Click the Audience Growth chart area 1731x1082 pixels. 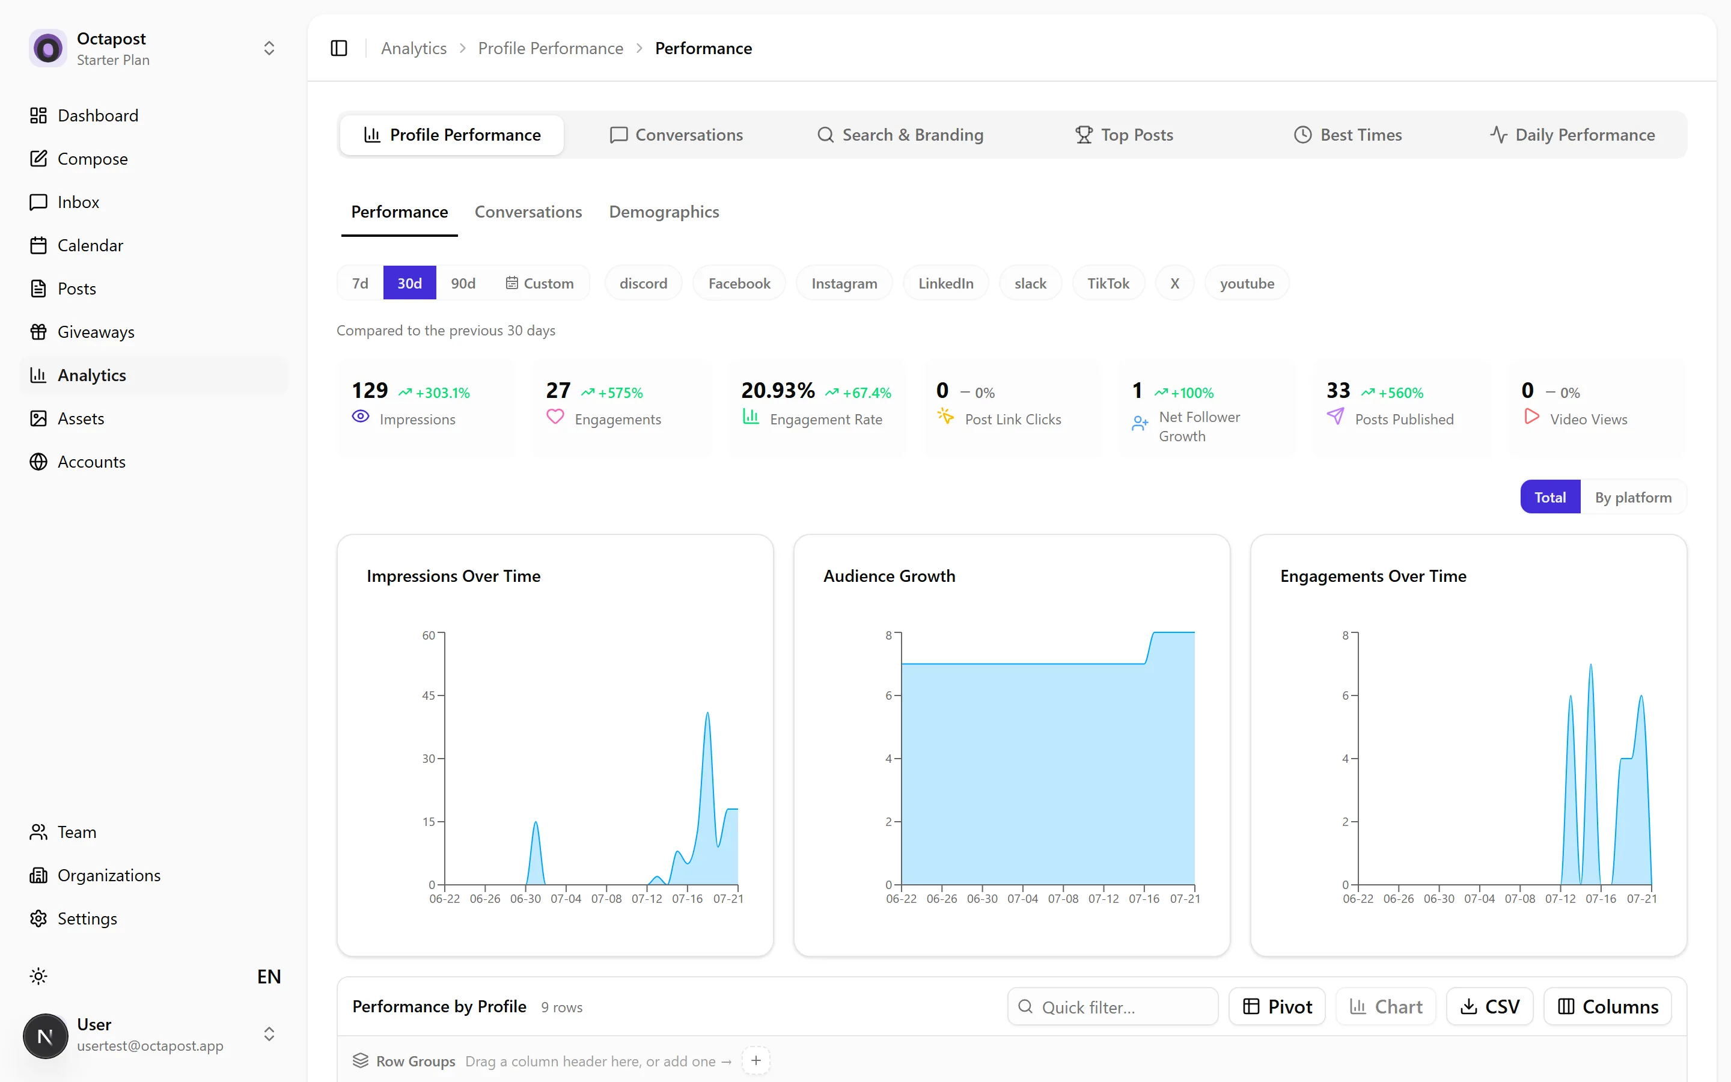(1048, 759)
